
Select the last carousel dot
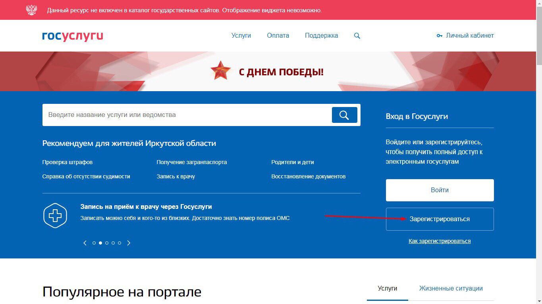click(120, 243)
